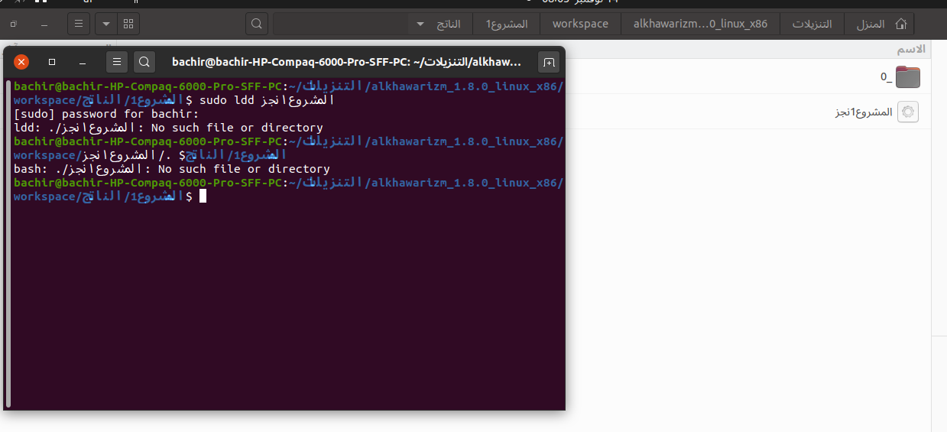Open search in the file manager

pos(257,24)
